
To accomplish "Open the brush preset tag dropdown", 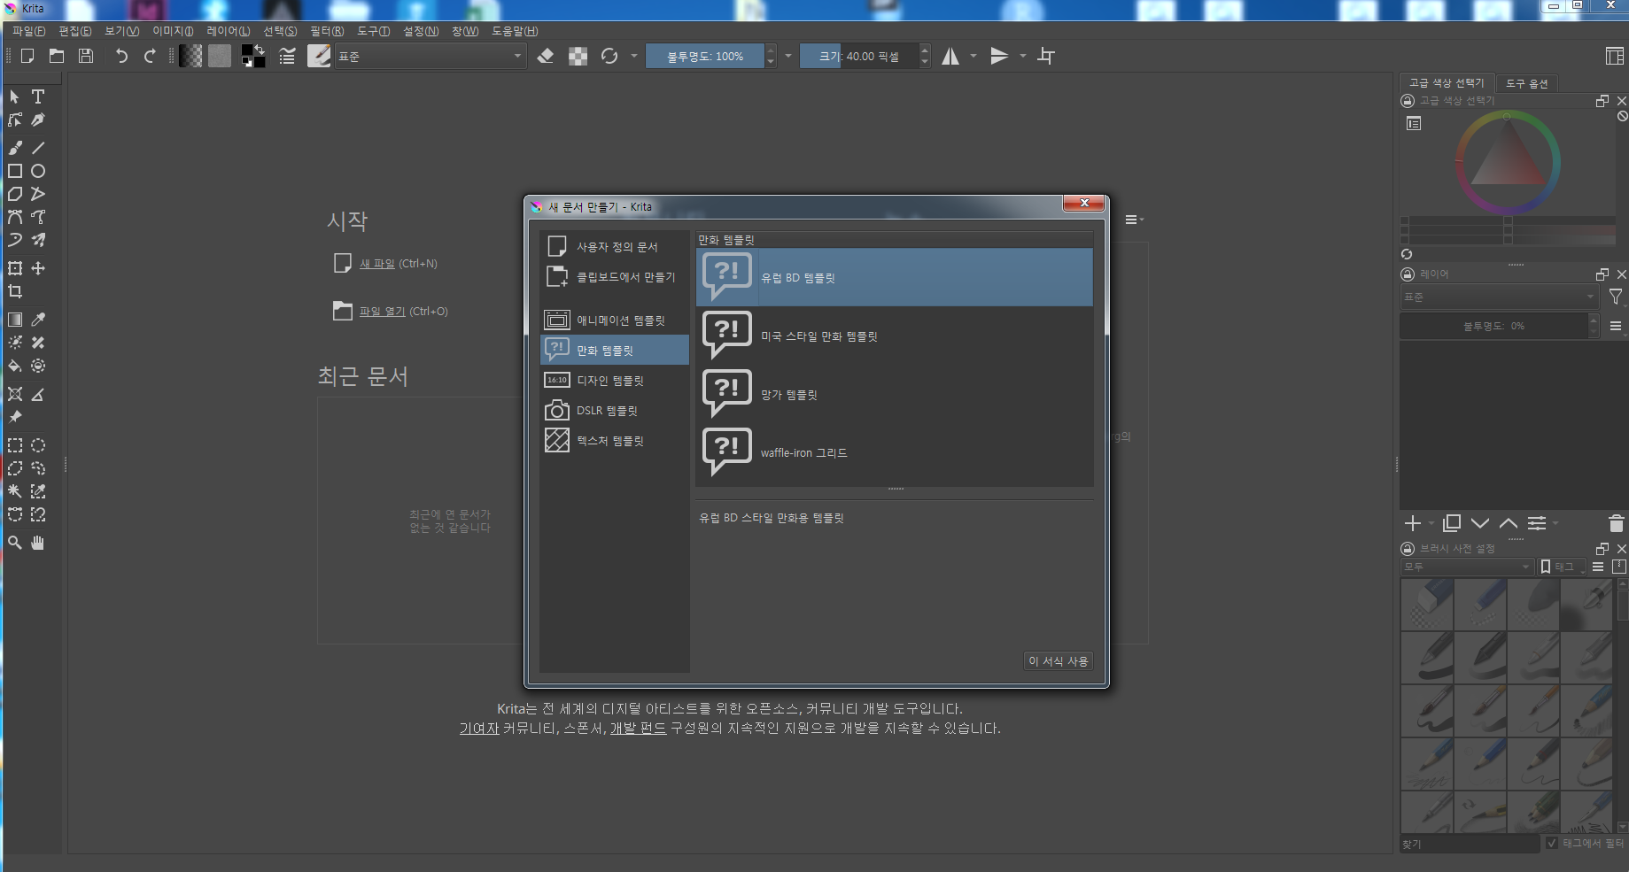I will (1466, 567).
